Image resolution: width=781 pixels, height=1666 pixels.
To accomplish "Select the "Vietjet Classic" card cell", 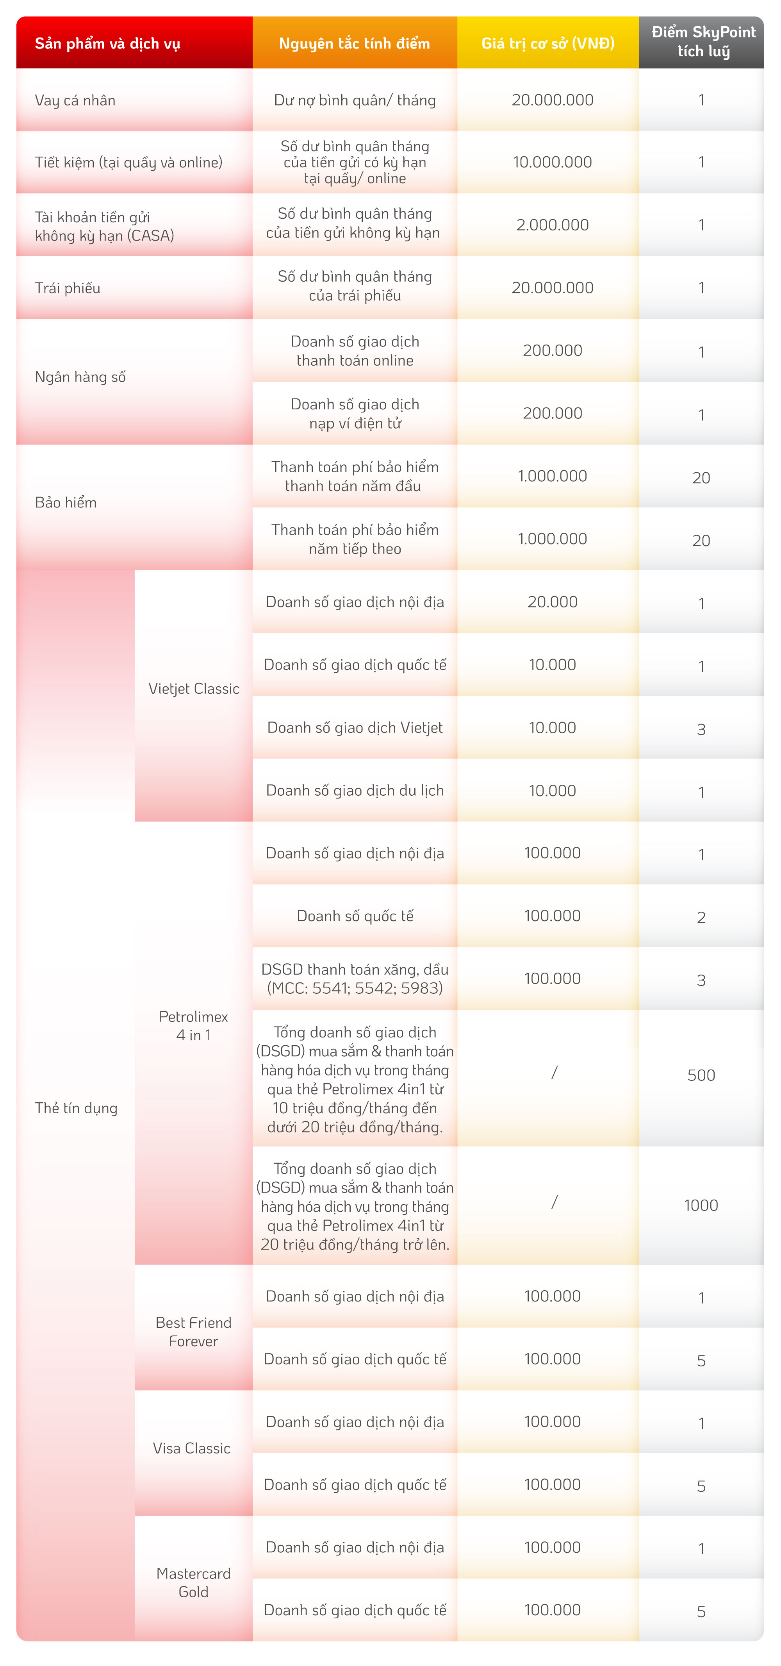I will coord(194,689).
